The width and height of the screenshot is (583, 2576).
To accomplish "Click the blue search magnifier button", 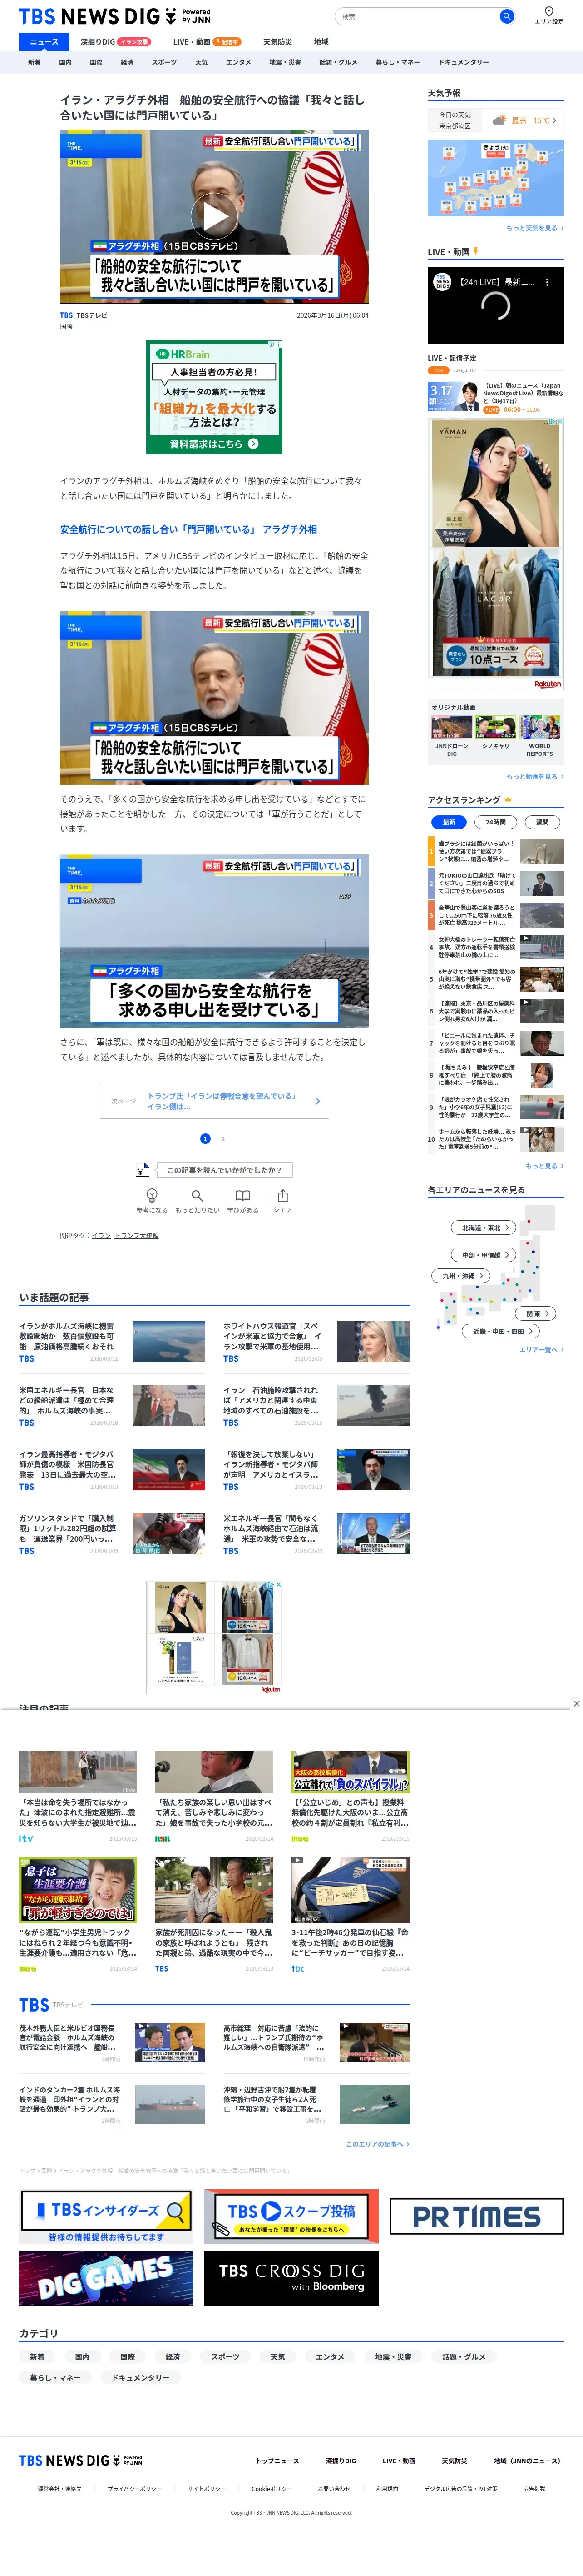I will point(506,16).
